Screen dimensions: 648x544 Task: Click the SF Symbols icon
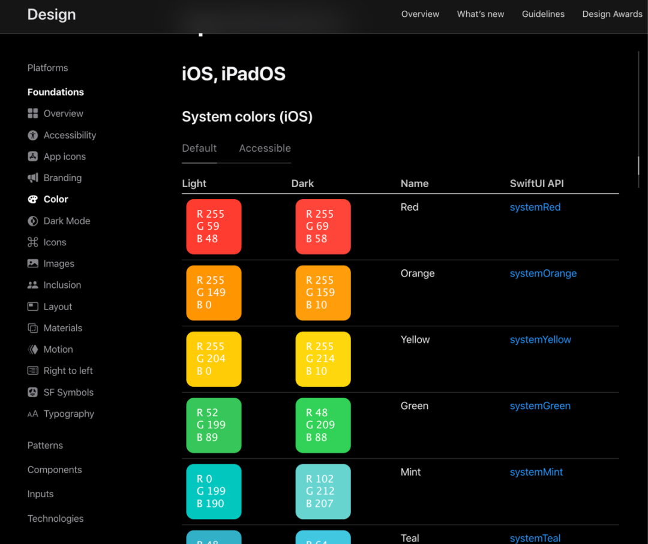pyautogui.click(x=32, y=392)
